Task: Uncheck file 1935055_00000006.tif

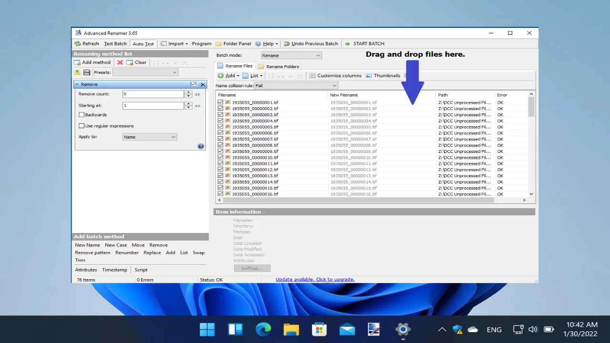Action: tap(220, 133)
